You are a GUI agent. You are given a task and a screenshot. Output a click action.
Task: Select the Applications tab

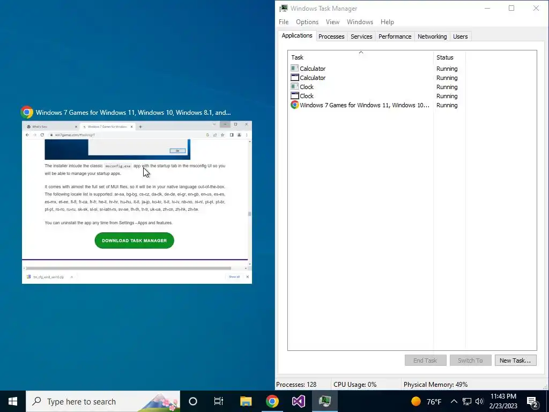point(297,36)
